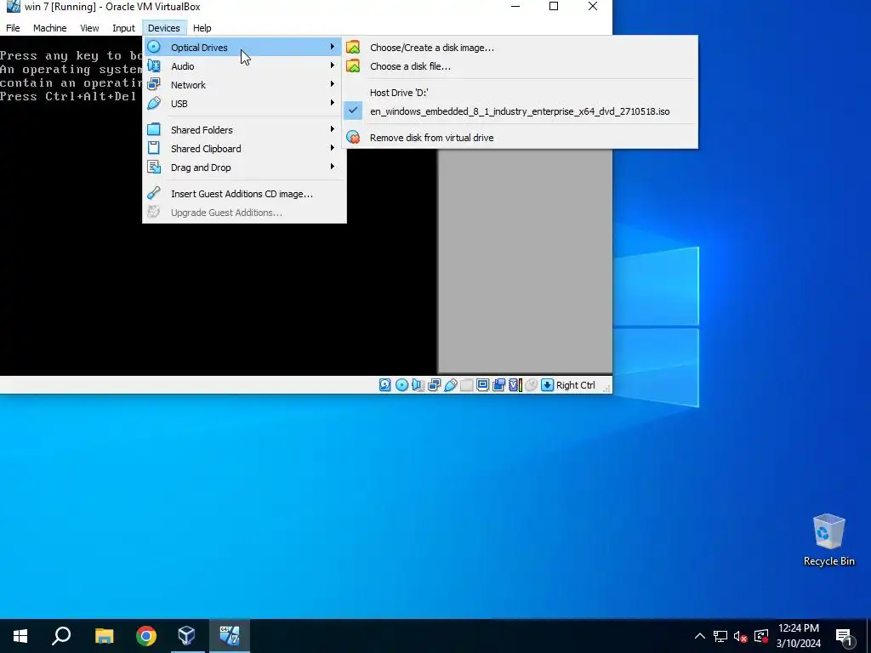This screenshot has height=653, width=871.
Task: Expand the Shared Clipboard submenu arrow
Action: tap(333, 148)
